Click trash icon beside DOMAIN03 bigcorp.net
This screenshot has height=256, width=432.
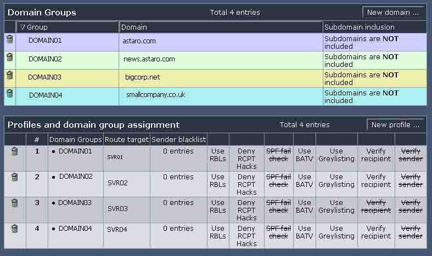9,76
